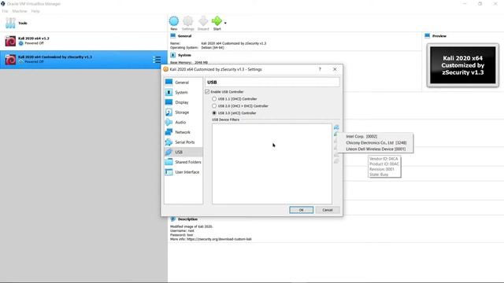Select USB 2.0 (OHCI + EHCI) Controller option

click(x=214, y=106)
